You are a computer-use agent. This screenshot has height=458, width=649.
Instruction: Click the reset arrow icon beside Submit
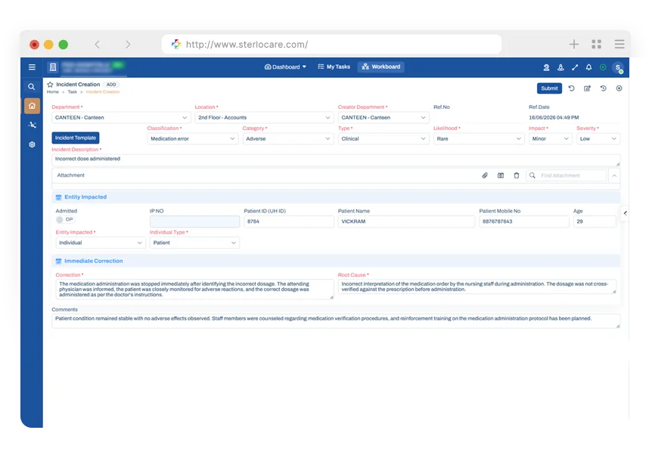572,88
